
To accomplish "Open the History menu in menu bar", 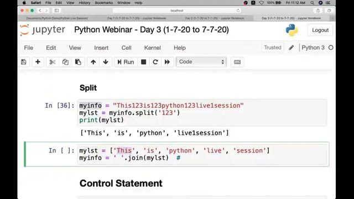I will click(85, 3).
